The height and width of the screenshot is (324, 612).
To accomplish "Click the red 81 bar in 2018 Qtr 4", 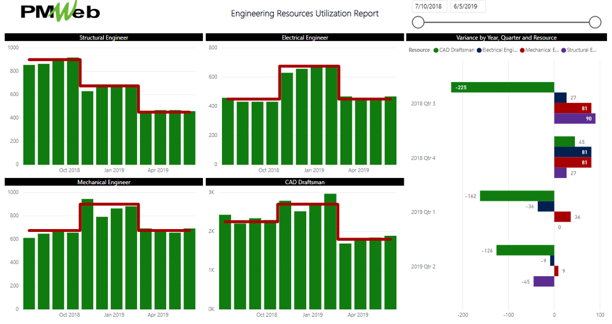I will 573,163.
